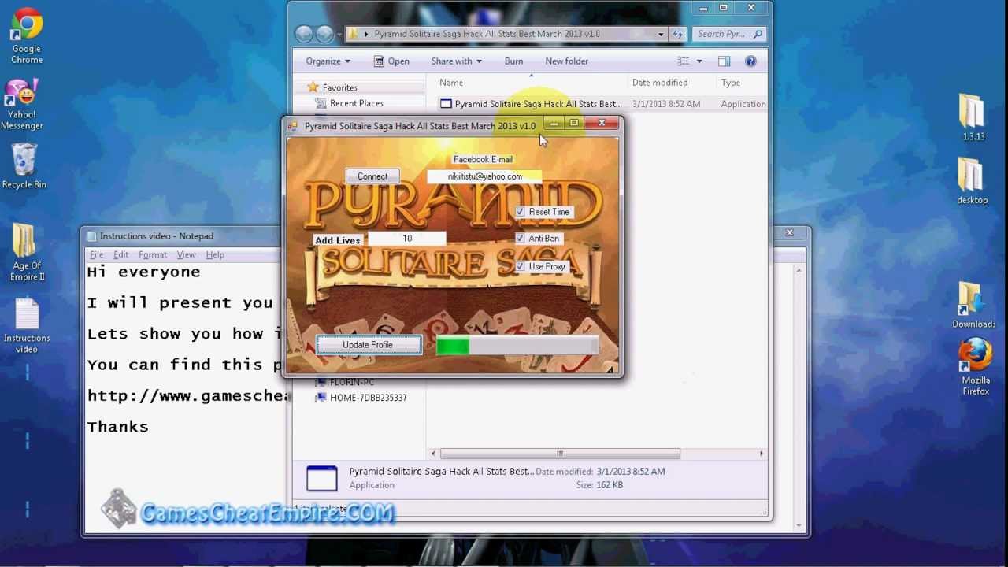
Task: Toggle the Anti-Ban checkbox
Action: point(520,239)
